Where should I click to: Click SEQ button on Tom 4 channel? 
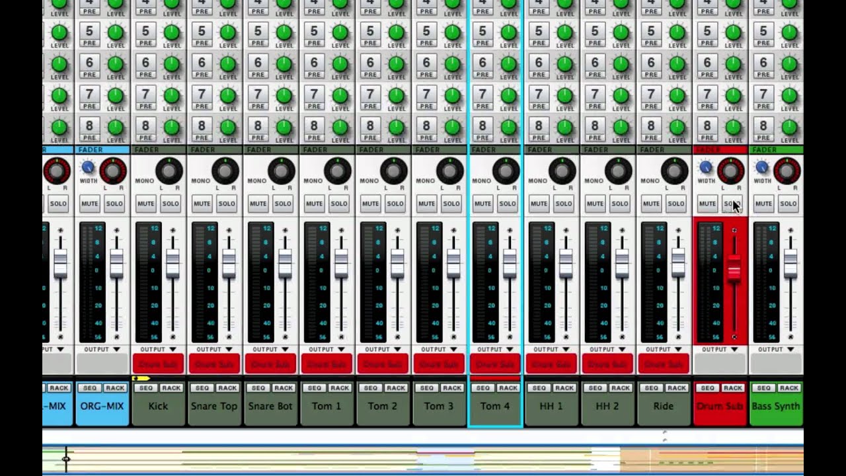[x=482, y=388]
